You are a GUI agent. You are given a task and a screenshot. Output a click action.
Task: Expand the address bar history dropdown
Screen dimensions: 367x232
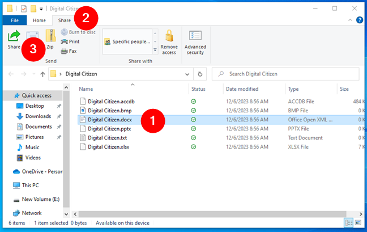(187, 74)
